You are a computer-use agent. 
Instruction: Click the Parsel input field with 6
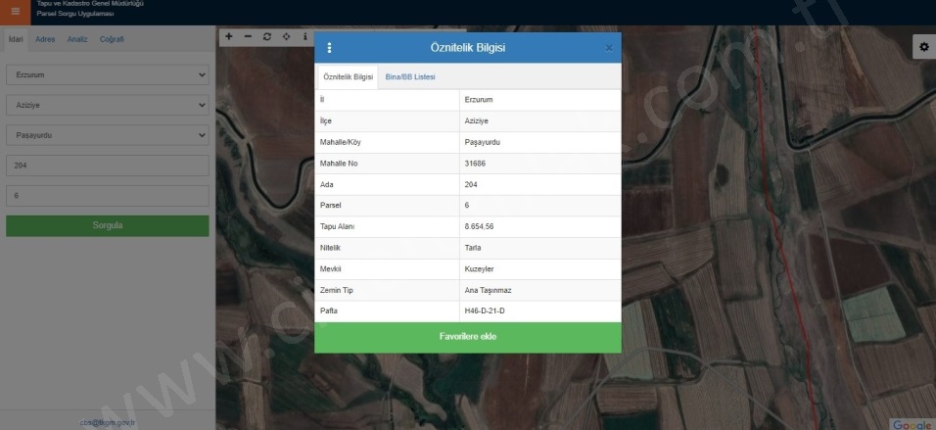click(x=108, y=196)
